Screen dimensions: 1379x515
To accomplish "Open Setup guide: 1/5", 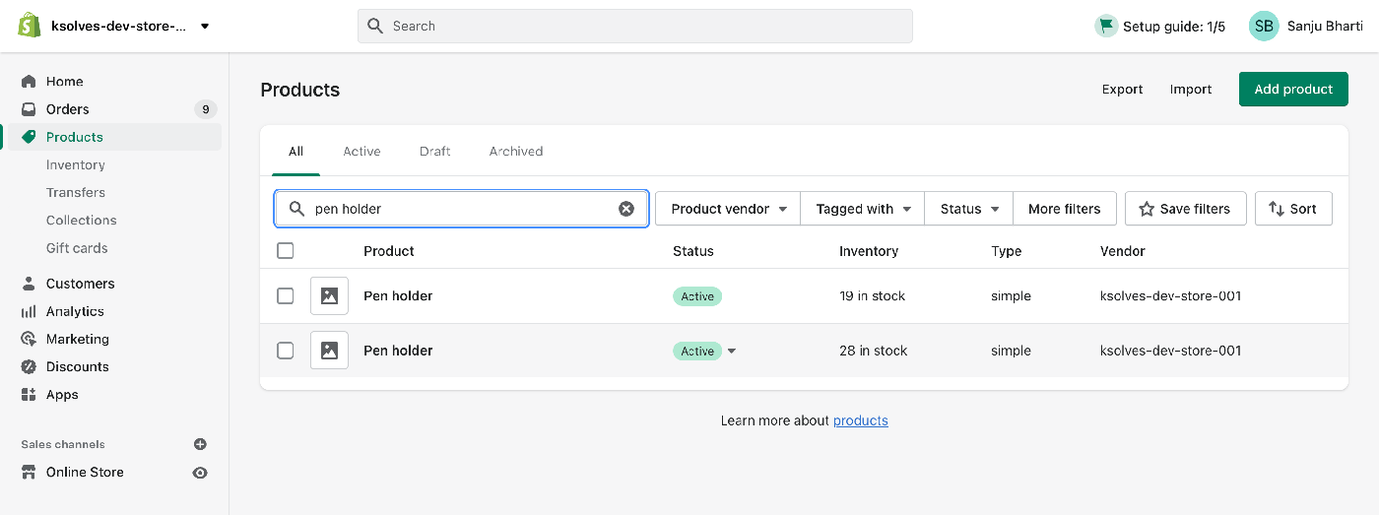I will click(x=1174, y=27).
